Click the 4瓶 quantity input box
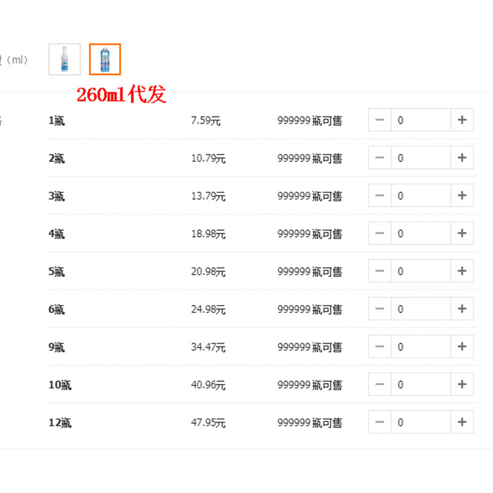This screenshot has height=493, width=493. (x=421, y=234)
